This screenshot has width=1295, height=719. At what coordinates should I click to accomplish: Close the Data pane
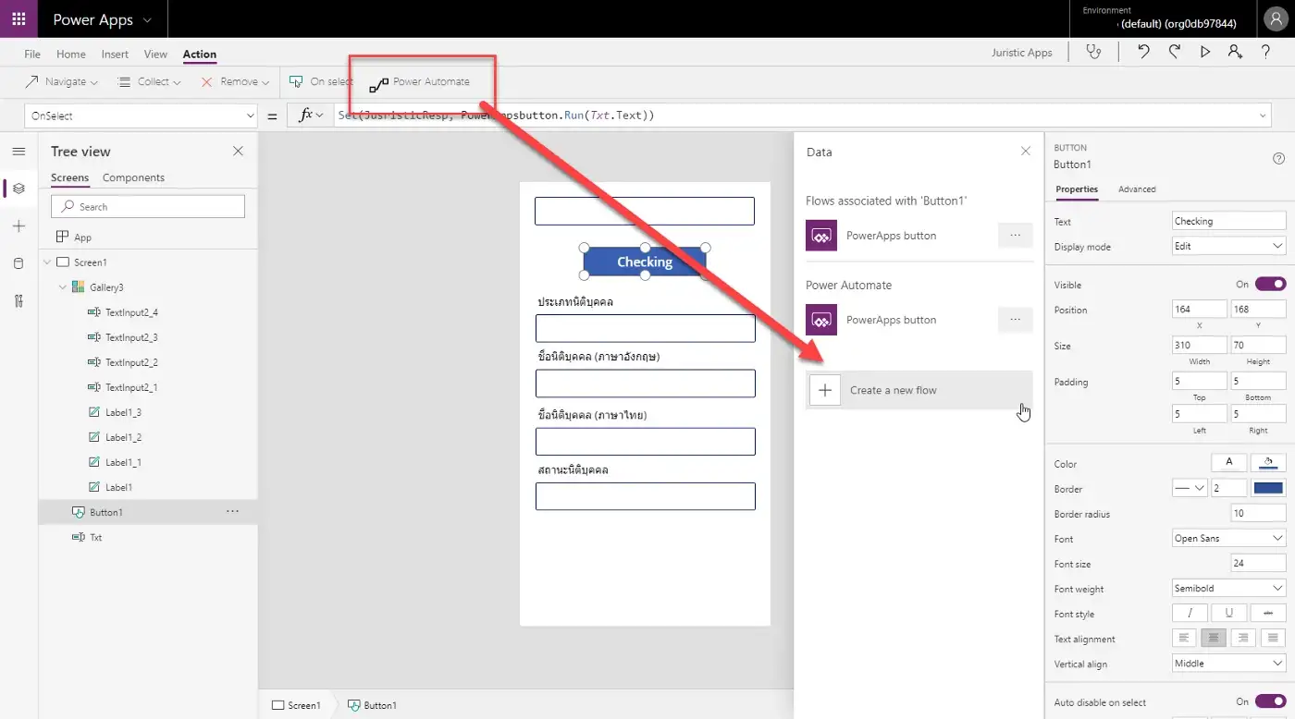(1025, 151)
